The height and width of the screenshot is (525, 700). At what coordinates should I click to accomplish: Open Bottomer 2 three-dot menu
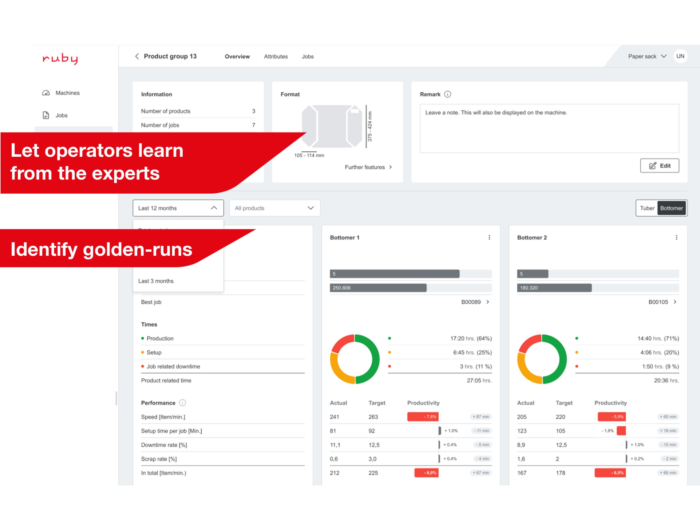pos(676,237)
